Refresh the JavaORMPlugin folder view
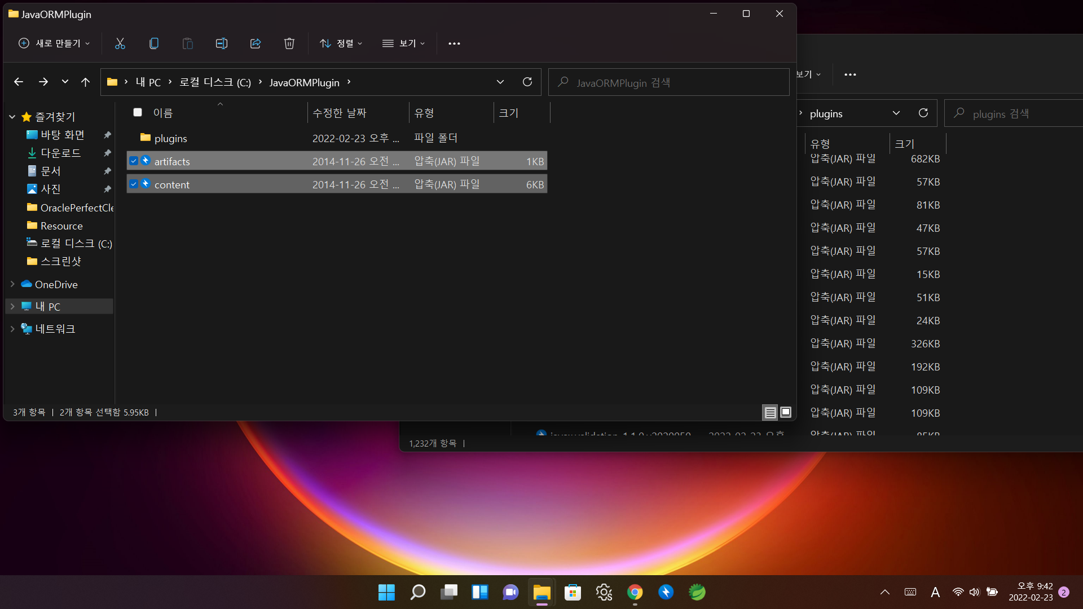The image size is (1083, 609). (527, 82)
